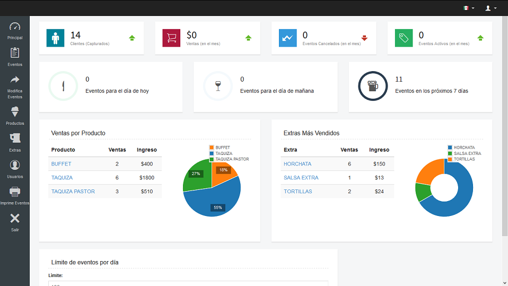Expand the user account dropdown

click(x=491, y=8)
